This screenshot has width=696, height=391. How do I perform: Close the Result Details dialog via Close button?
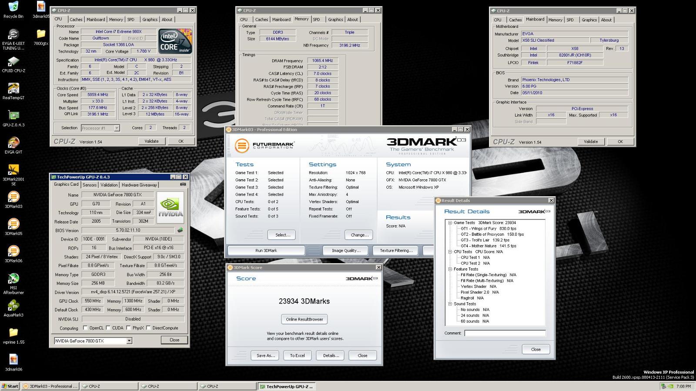point(536,349)
